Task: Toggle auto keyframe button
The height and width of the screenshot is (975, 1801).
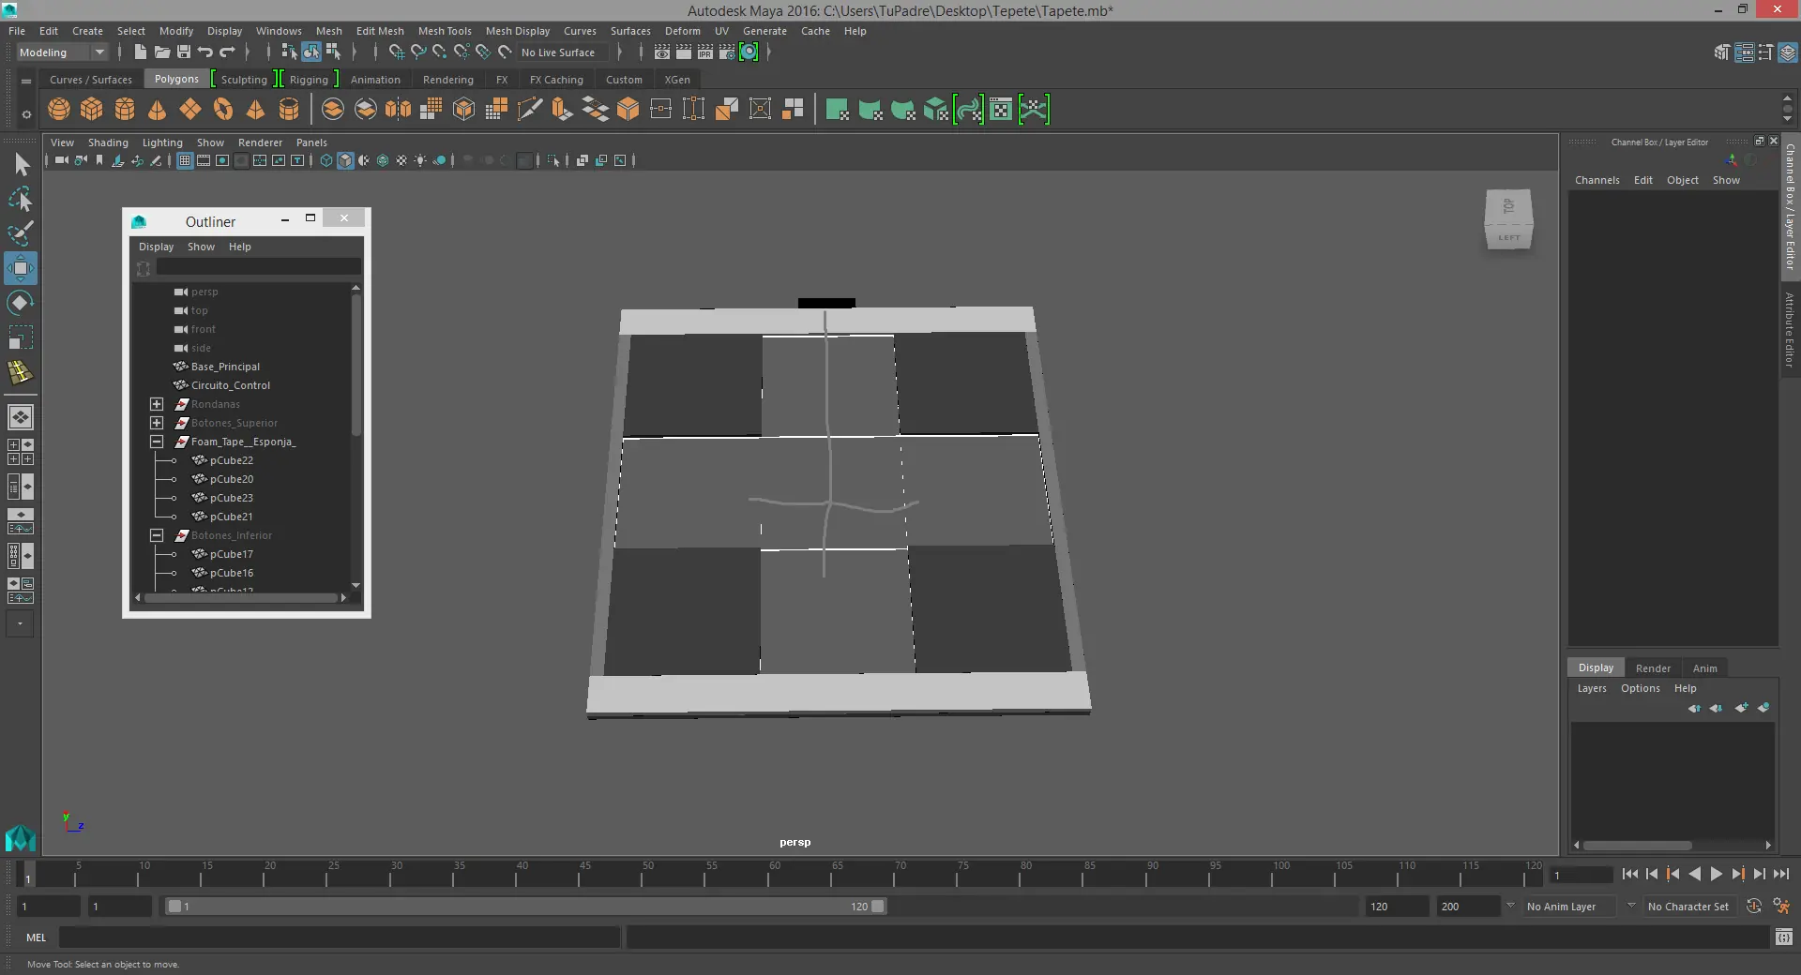Action: tap(1753, 907)
